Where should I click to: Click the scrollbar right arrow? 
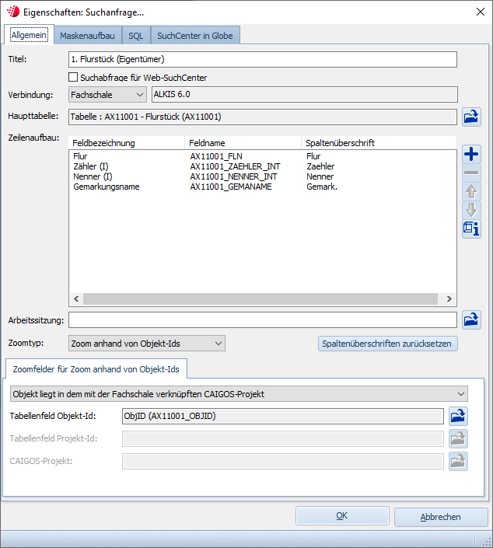(449, 298)
